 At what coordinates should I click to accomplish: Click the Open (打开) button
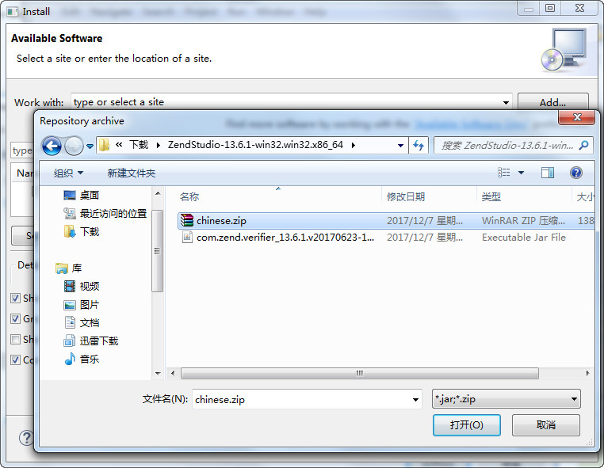click(467, 425)
